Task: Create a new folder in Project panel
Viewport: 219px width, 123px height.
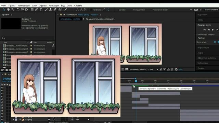Action: [7, 70]
